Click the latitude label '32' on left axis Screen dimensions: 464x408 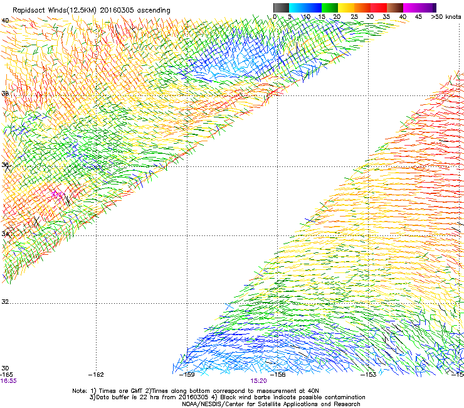click(5, 302)
